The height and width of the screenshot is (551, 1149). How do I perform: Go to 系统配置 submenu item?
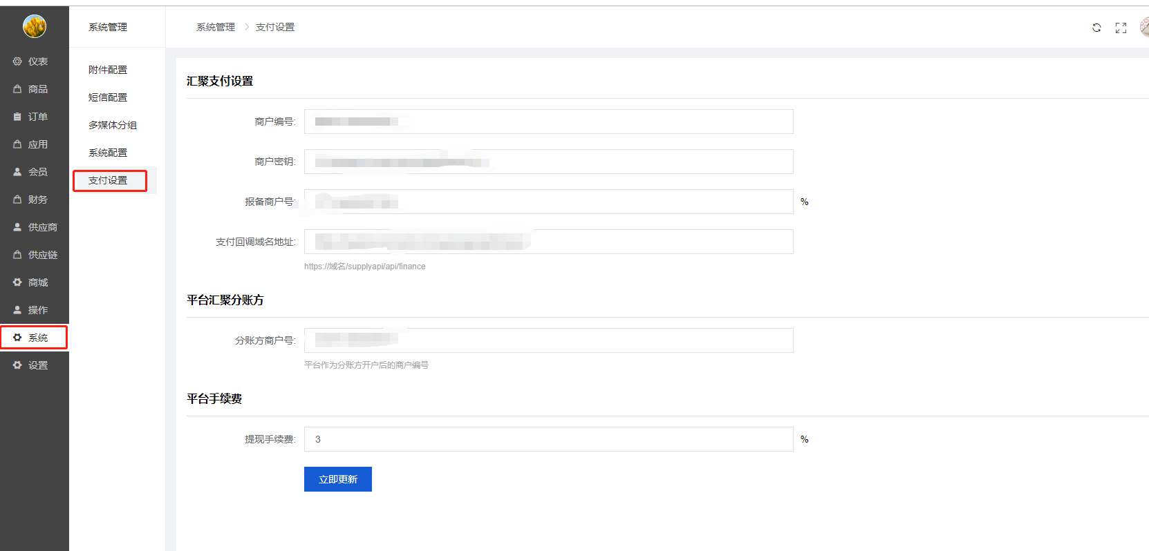[108, 153]
